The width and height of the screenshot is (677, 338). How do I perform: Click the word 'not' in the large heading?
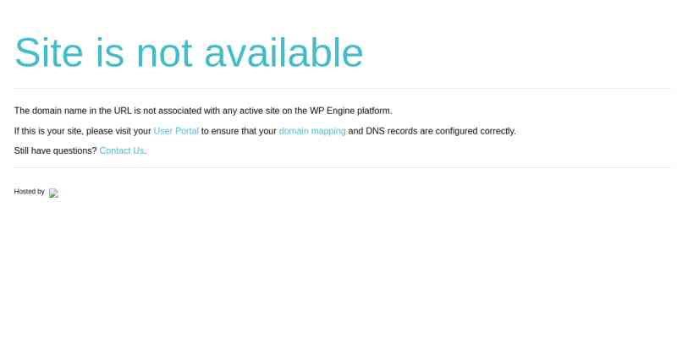[x=164, y=53]
